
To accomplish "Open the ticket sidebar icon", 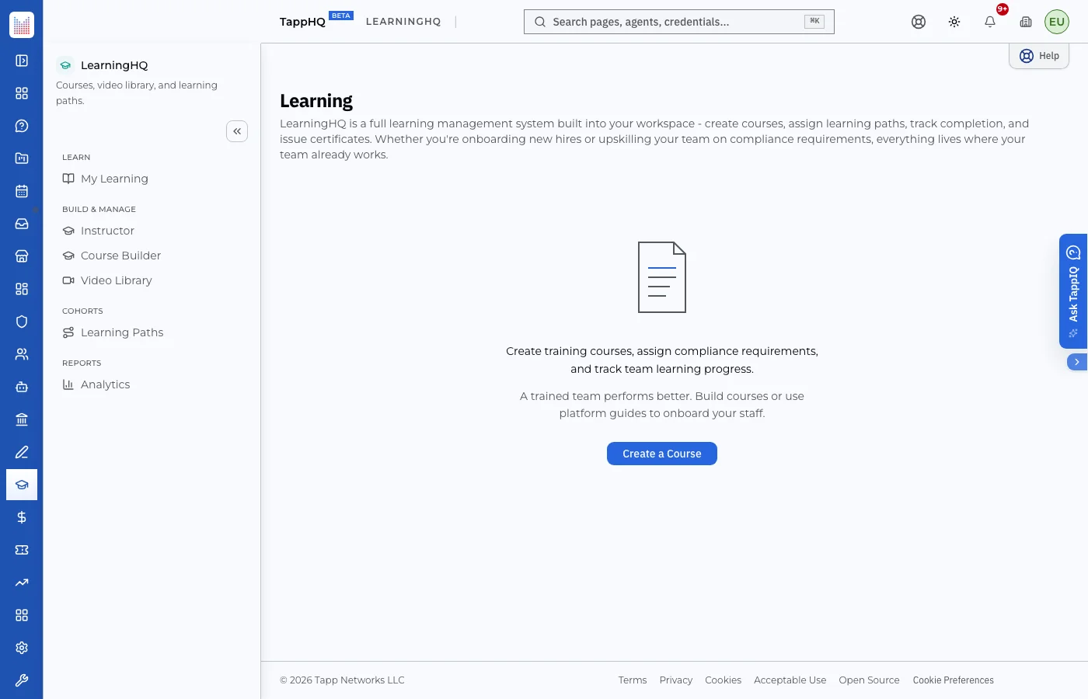I will tap(22, 550).
